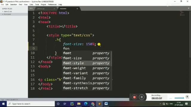Open the Edit menu
191x107 pixels.
pos(7,4)
